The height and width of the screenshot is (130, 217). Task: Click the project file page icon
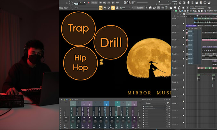click(x=171, y=8)
